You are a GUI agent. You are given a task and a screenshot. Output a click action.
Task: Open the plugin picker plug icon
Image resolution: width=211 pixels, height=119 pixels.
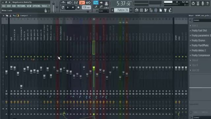165,10
